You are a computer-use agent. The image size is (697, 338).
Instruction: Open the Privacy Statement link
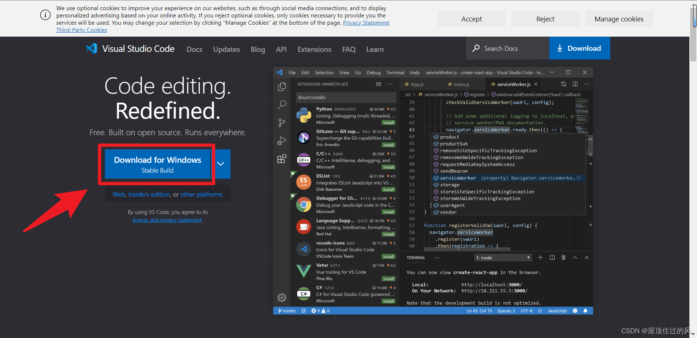366,22
